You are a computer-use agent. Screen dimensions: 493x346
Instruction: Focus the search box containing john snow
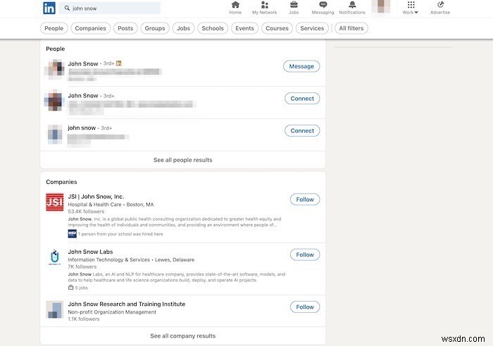point(109,8)
